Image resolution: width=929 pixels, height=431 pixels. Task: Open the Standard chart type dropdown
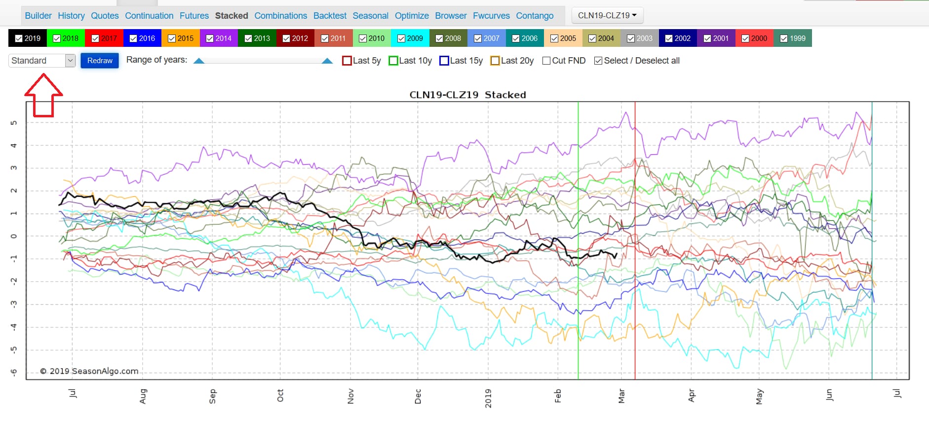click(x=42, y=61)
